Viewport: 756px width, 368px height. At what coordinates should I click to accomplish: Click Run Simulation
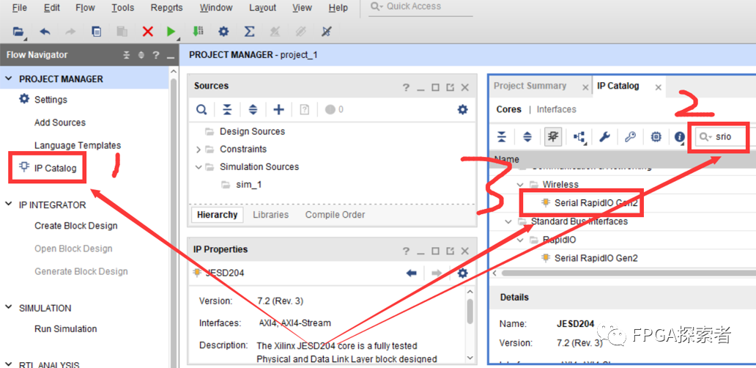click(x=66, y=329)
